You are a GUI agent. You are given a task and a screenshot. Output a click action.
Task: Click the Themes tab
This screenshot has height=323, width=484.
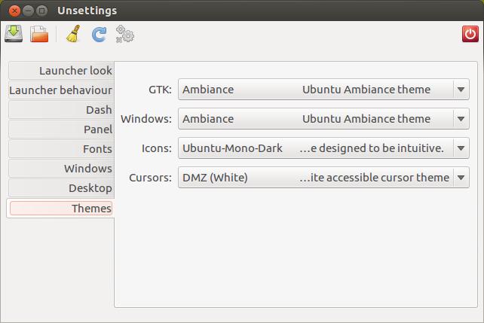[60, 209]
